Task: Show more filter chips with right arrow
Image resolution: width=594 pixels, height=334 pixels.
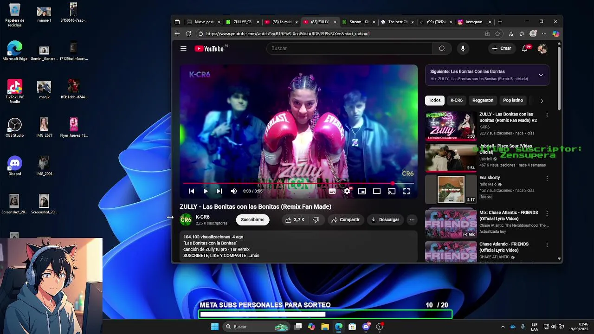Action: pos(542,101)
